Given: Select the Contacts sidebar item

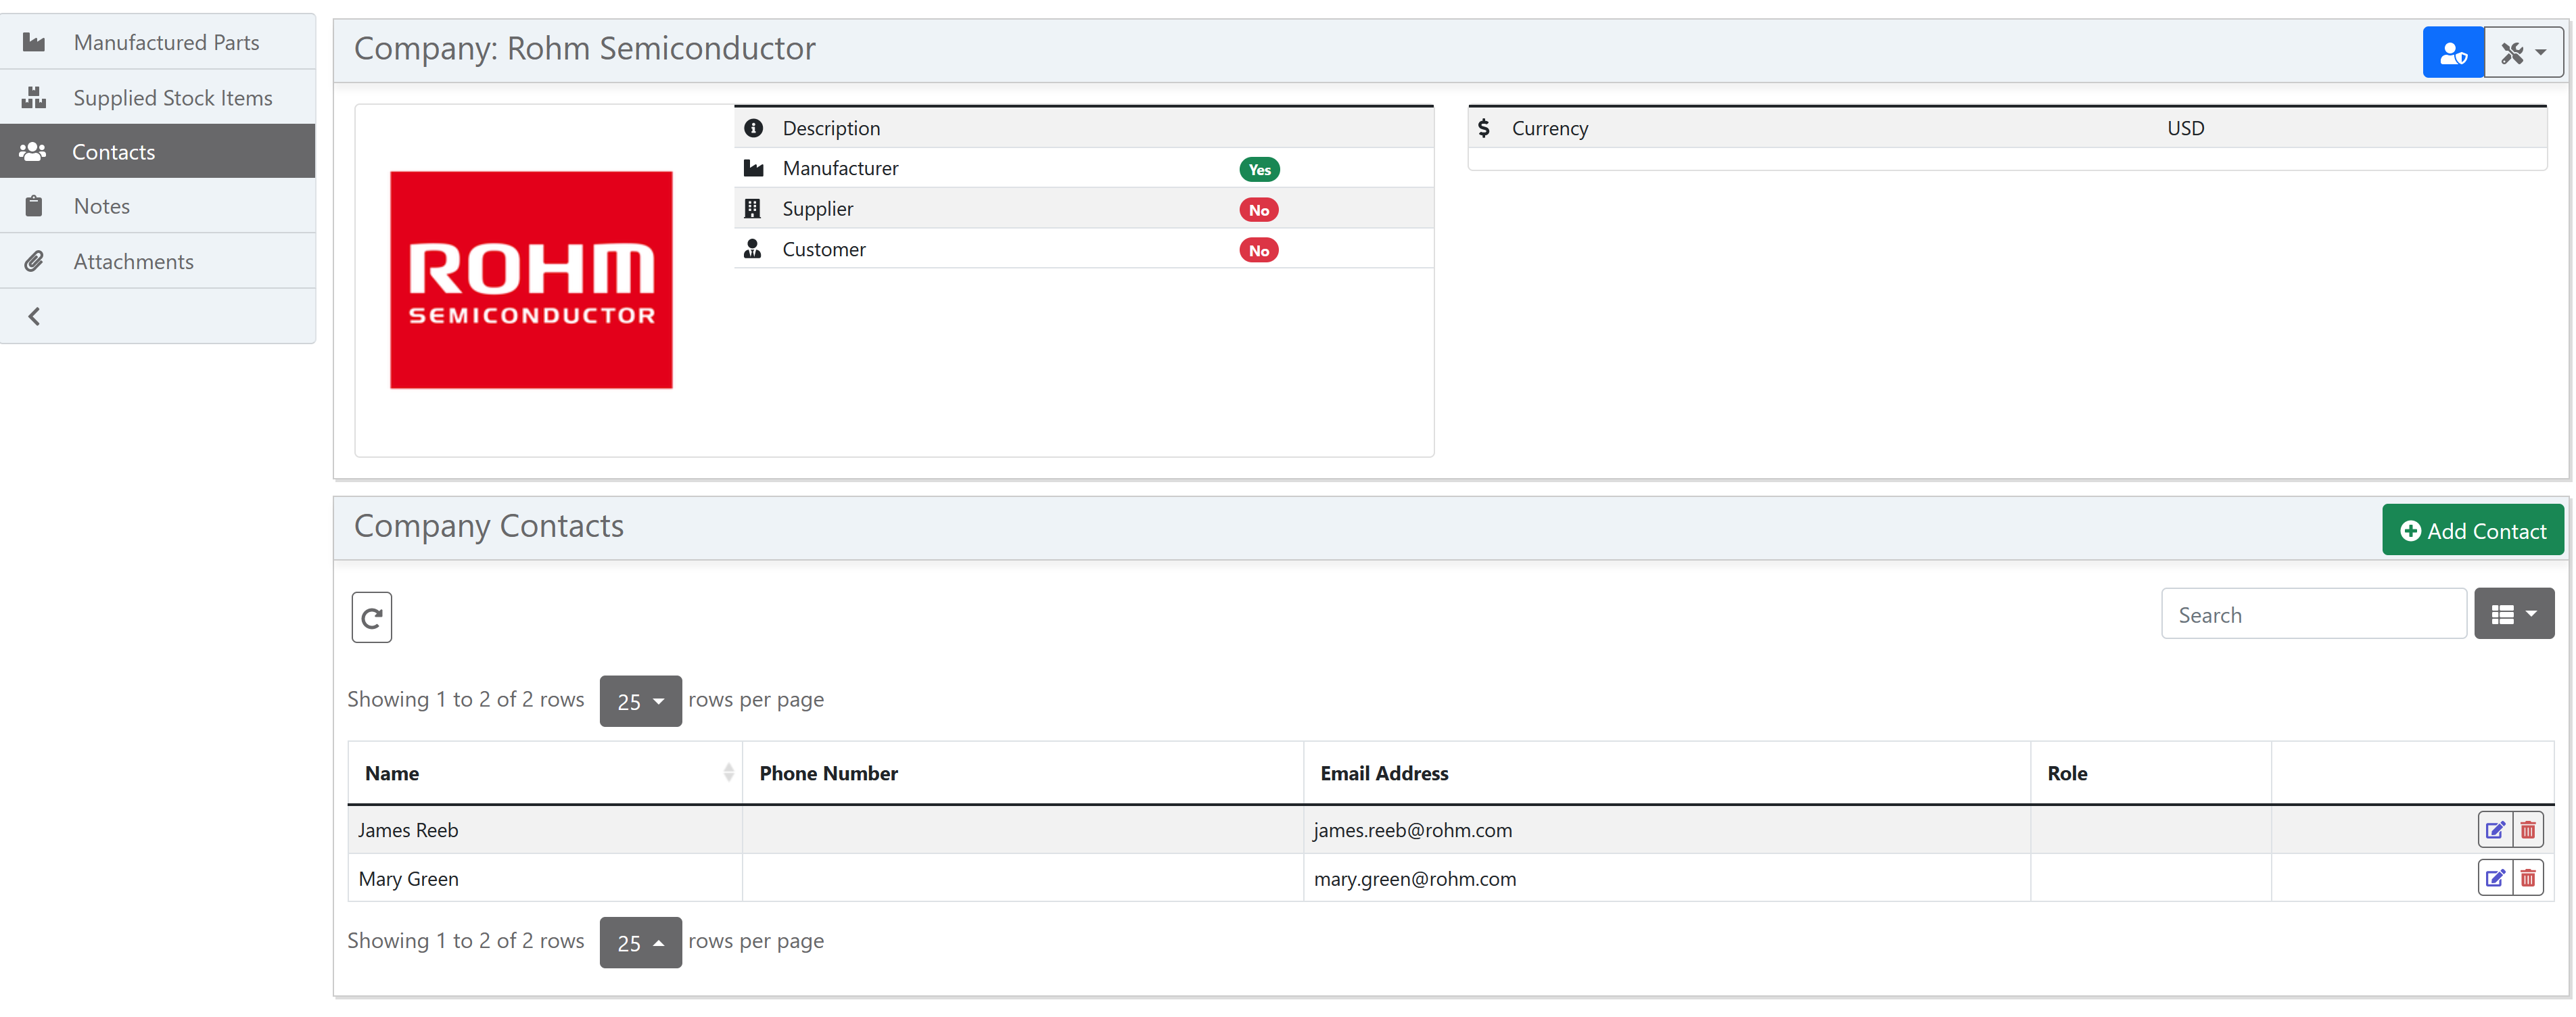Looking at the screenshot, I should pyautogui.click(x=158, y=151).
